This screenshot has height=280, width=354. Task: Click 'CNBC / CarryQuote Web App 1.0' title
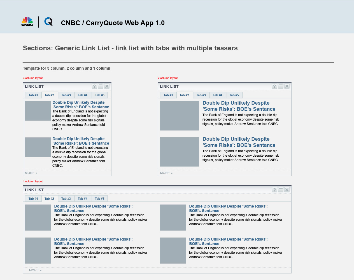[x=113, y=23]
